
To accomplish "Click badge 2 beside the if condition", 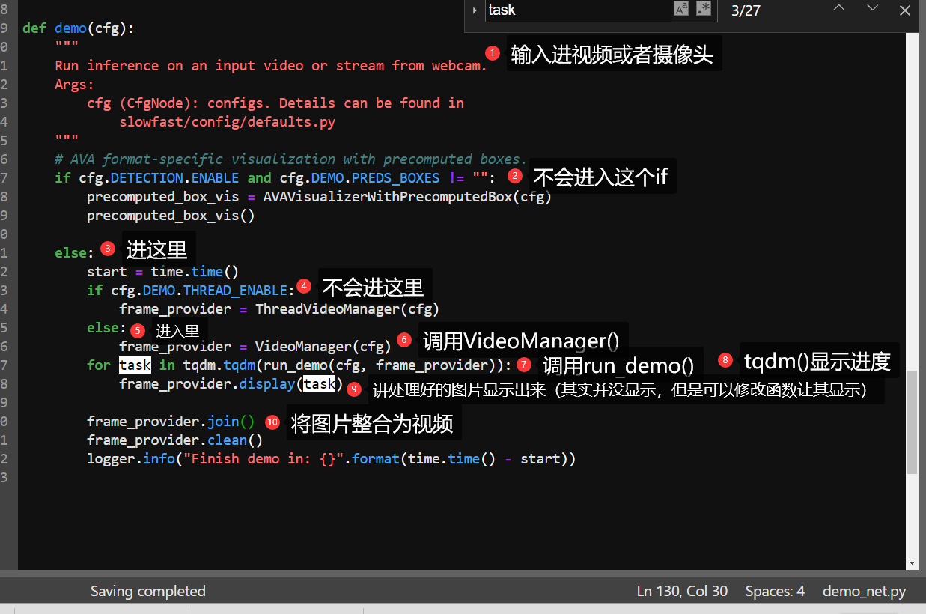I will coord(515,176).
